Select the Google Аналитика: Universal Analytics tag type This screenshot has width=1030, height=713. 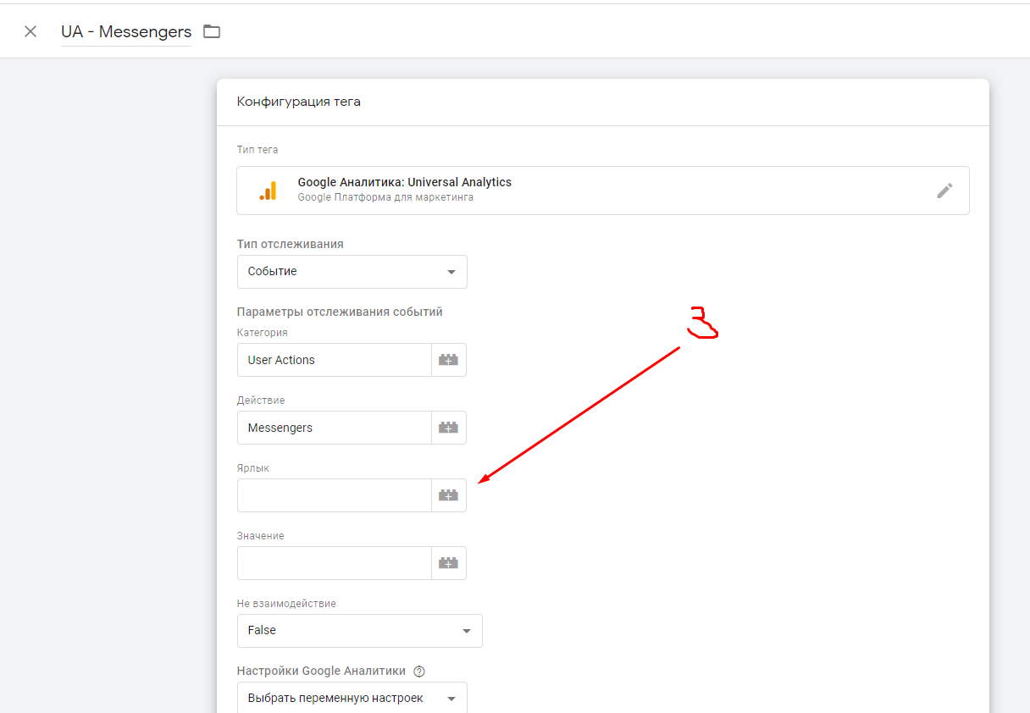pos(405,182)
